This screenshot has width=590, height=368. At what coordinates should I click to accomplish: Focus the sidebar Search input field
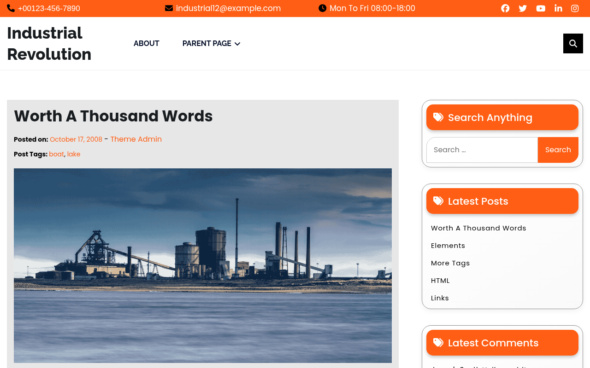click(x=482, y=150)
